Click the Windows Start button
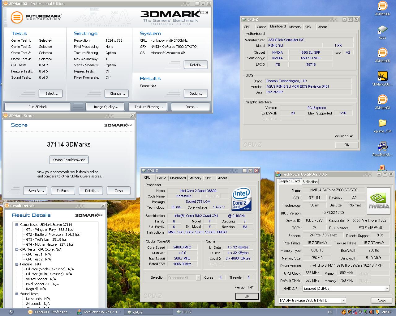 coord(11,312)
